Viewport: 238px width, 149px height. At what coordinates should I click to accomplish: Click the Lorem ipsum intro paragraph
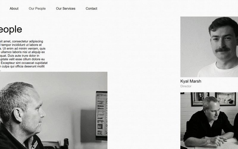click(24, 55)
